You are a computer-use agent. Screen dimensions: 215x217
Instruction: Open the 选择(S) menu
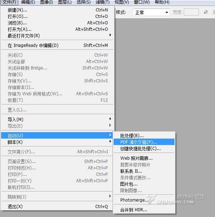(83, 2)
